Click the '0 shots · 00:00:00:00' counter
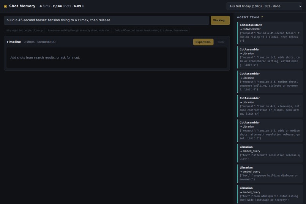 39,42
